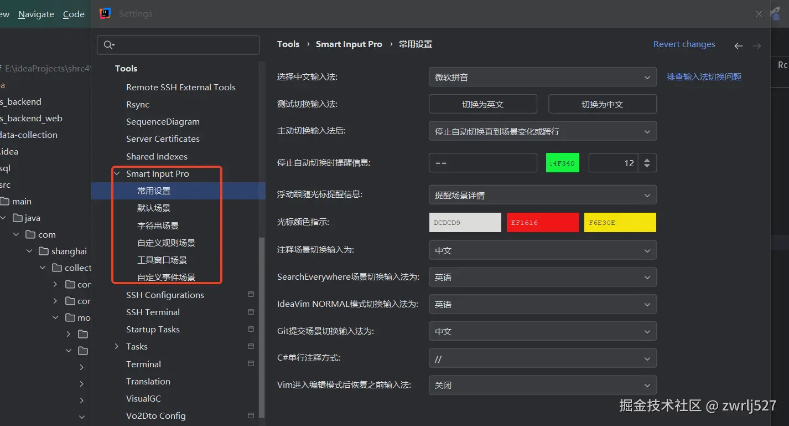789x426 pixels.
Task: Click the grey DCDCD9 cursor color swatch
Action: 465,222
